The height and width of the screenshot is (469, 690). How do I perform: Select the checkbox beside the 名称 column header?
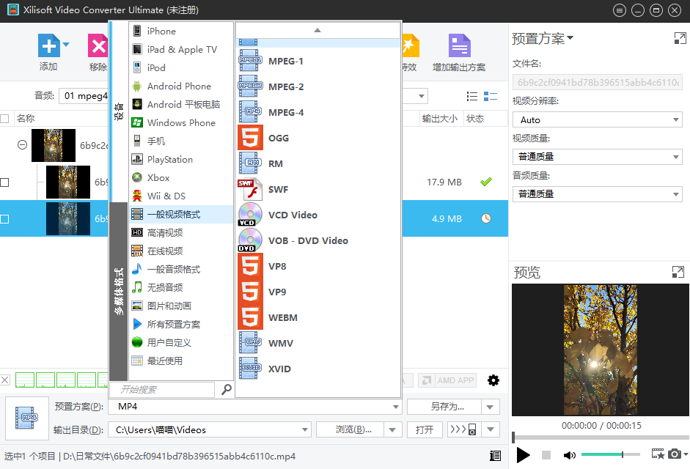point(7,118)
